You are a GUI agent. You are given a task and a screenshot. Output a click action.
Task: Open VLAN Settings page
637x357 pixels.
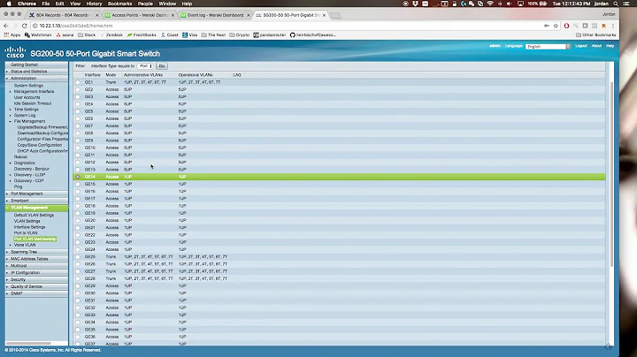click(27, 222)
